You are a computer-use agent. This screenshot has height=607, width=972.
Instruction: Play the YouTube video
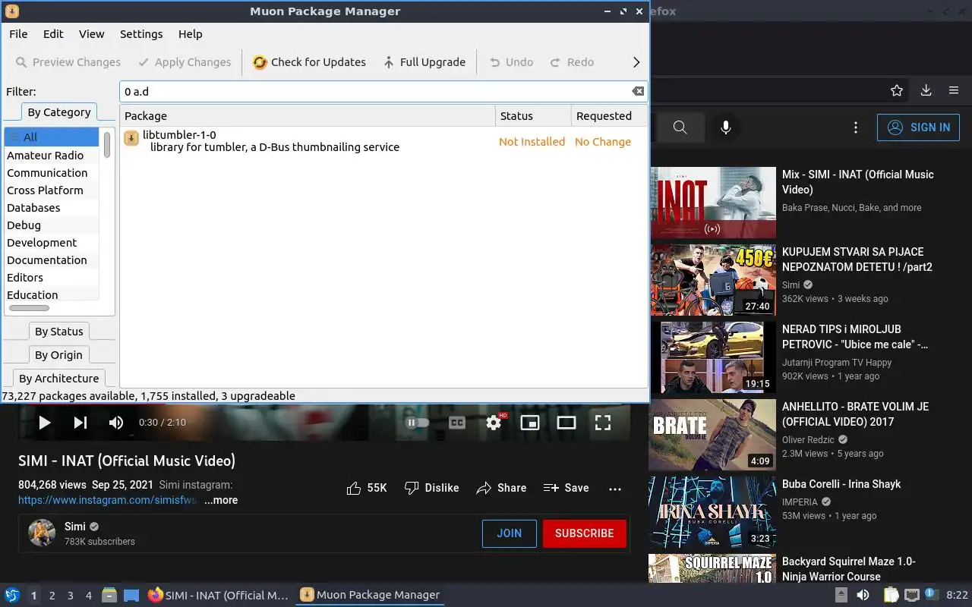click(44, 423)
